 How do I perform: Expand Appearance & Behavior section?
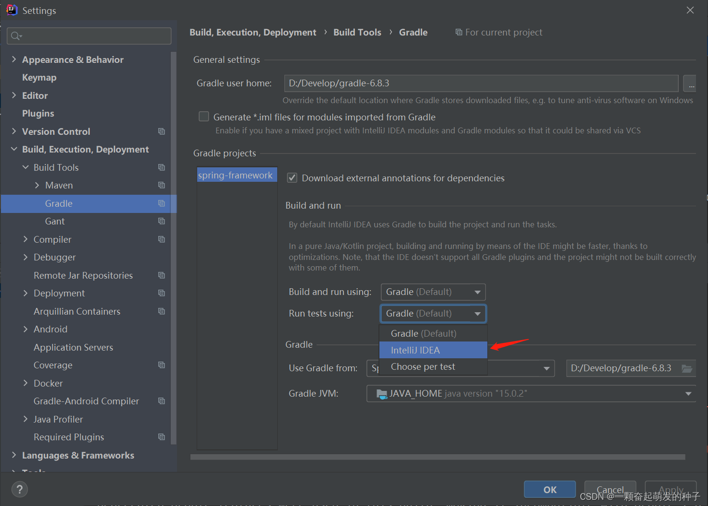point(14,59)
